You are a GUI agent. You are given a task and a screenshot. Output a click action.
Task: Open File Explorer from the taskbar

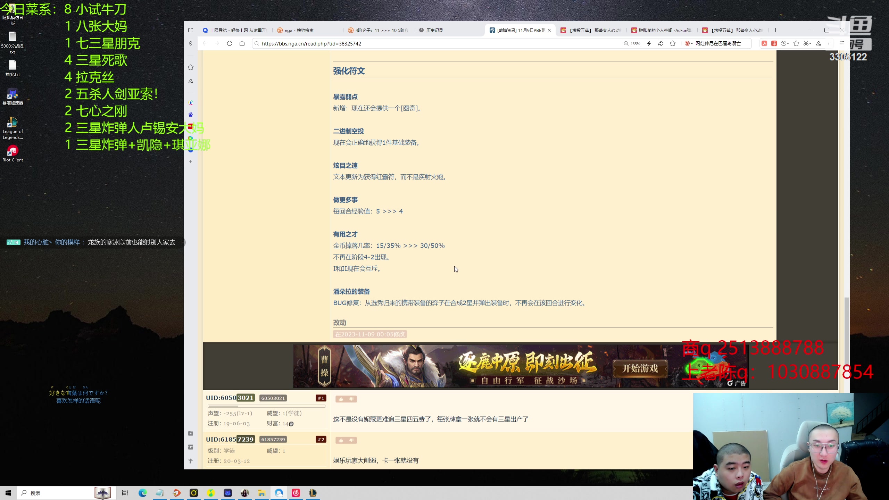click(x=261, y=493)
